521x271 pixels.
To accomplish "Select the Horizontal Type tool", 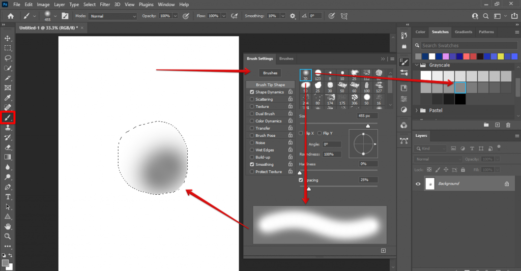I will tap(8, 197).
